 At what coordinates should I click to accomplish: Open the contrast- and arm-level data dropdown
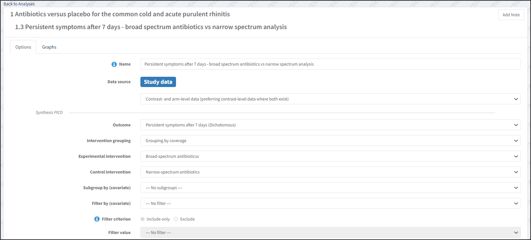pyautogui.click(x=330, y=99)
